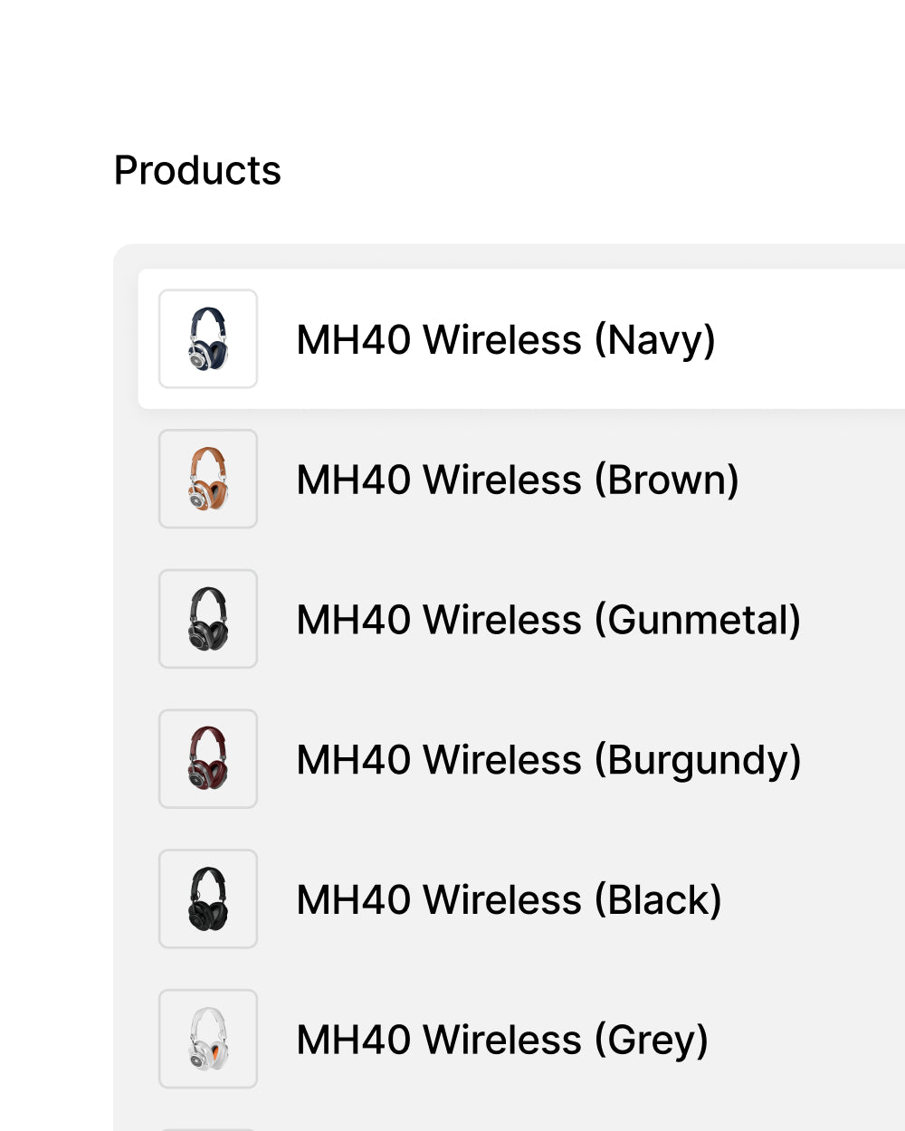Click the brown headphones thumbnail image
Viewport: 905px width, 1131px height.
click(208, 480)
